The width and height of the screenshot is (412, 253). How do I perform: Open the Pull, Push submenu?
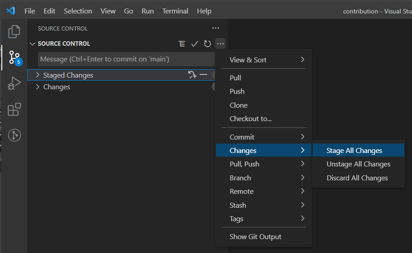pos(263,164)
